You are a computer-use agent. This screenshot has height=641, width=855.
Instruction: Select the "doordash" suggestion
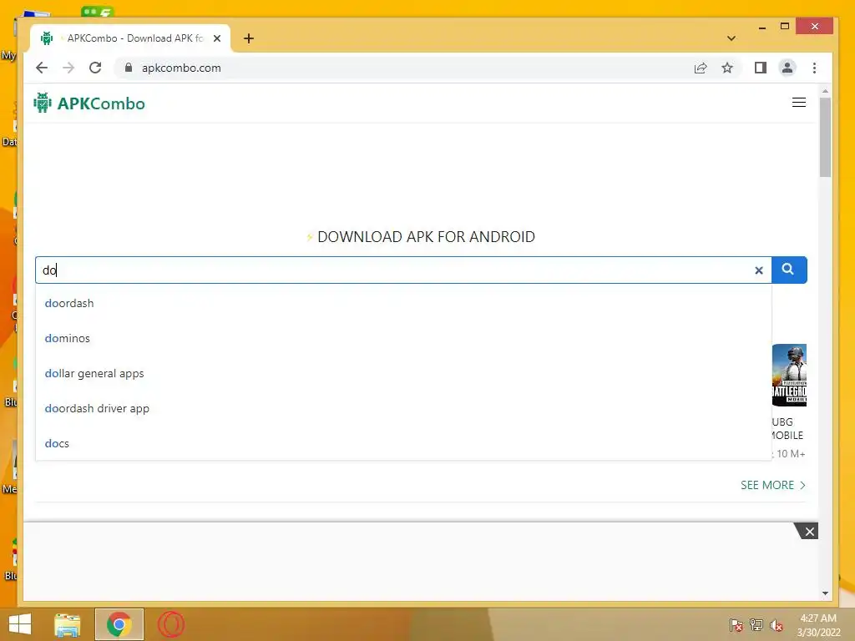(403, 303)
